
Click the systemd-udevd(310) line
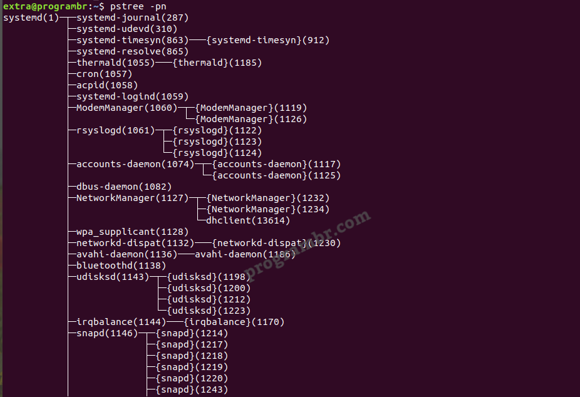click(x=127, y=29)
